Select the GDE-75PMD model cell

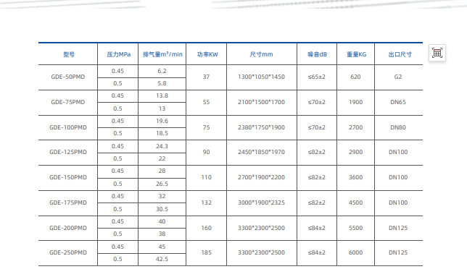(x=68, y=102)
